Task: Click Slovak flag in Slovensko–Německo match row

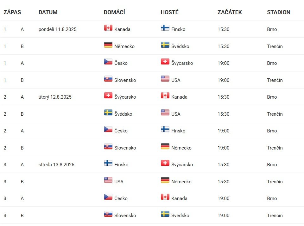Action: coord(108,146)
